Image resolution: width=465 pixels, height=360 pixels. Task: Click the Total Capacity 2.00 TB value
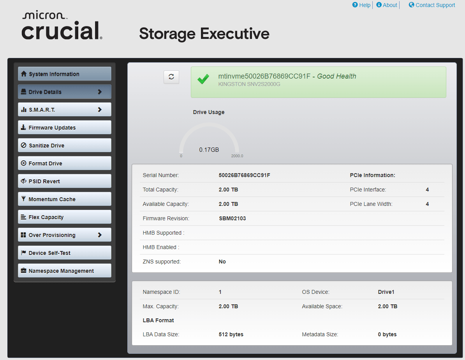pos(228,190)
